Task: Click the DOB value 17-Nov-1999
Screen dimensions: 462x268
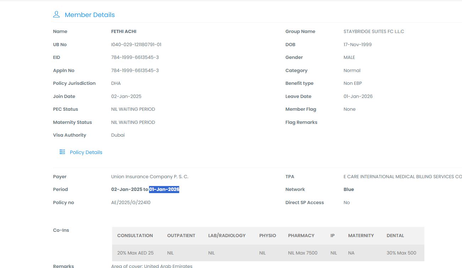Action: [357, 45]
